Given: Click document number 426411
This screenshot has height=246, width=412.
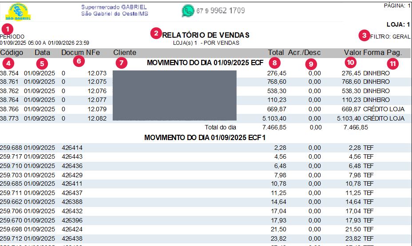Looking at the screenshot, I should pos(72,184).
